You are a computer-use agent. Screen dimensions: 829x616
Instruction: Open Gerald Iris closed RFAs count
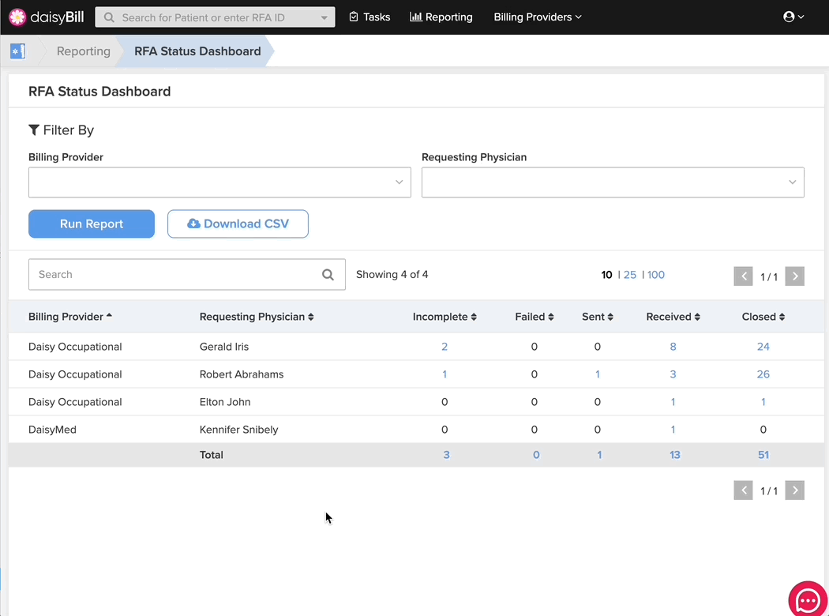coord(763,347)
